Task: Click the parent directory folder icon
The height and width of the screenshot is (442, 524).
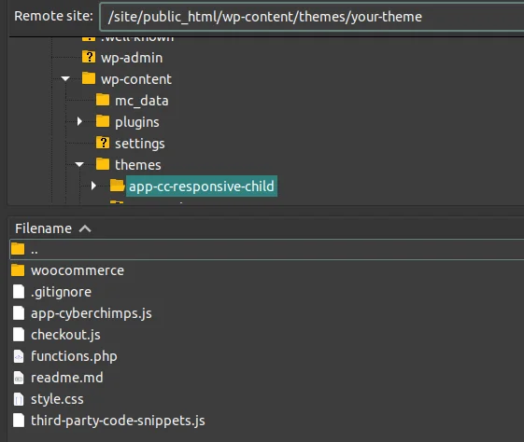Action: (x=18, y=249)
